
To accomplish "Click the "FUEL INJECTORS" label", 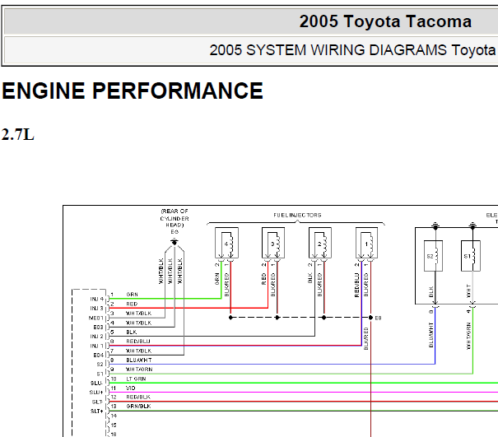I will (x=297, y=215).
